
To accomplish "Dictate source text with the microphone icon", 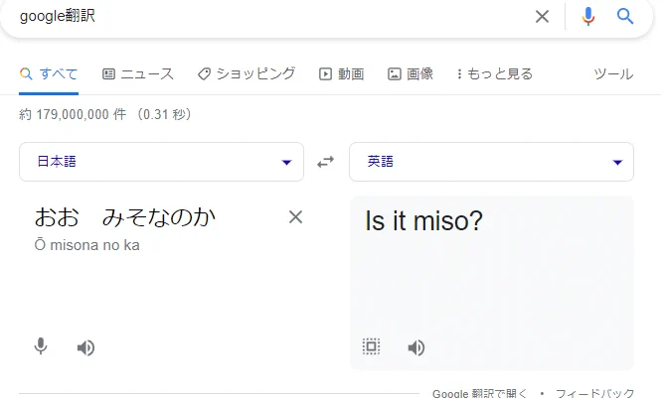I will tap(41, 346).
